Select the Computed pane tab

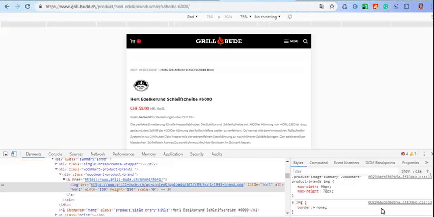(318, 163)
